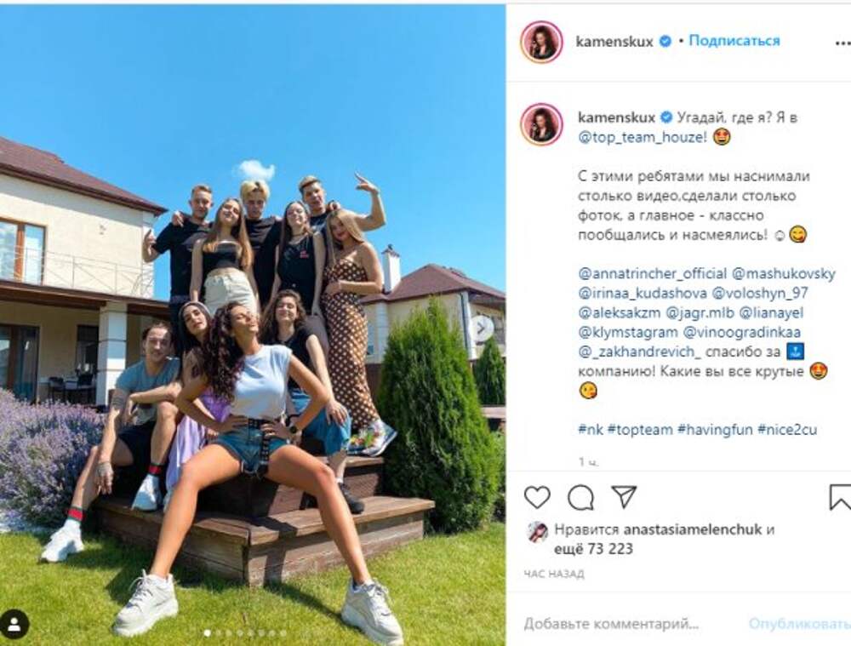Image resolution: width=851 pixels, height=646 pixels.
Task: Open @annatrincher_official profile link
Action: tap(653, 273)
